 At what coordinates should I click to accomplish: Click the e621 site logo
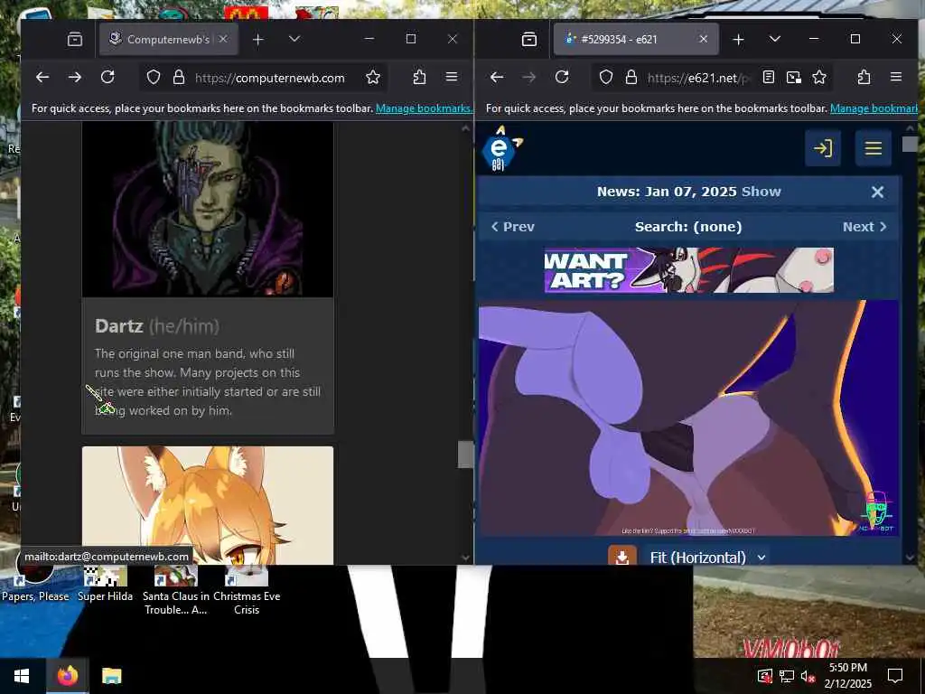[501, 149]
